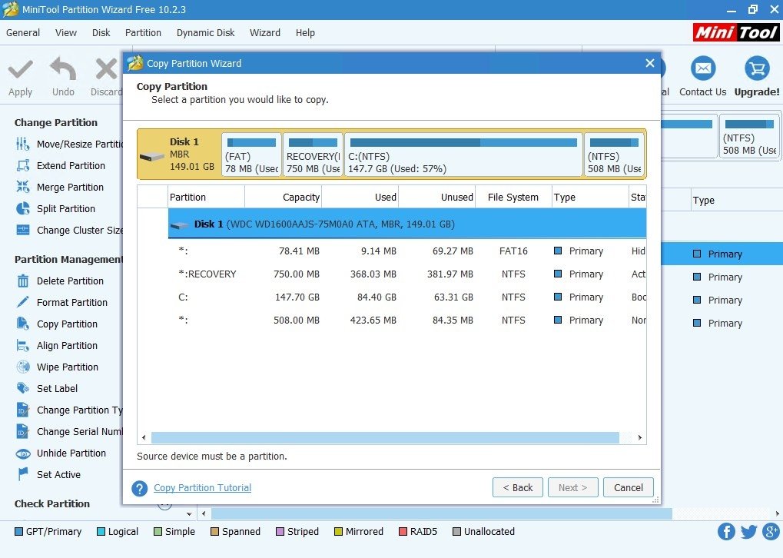783x558 pixels.
Task: Click the Cancel button
Action: coord(629,487)
